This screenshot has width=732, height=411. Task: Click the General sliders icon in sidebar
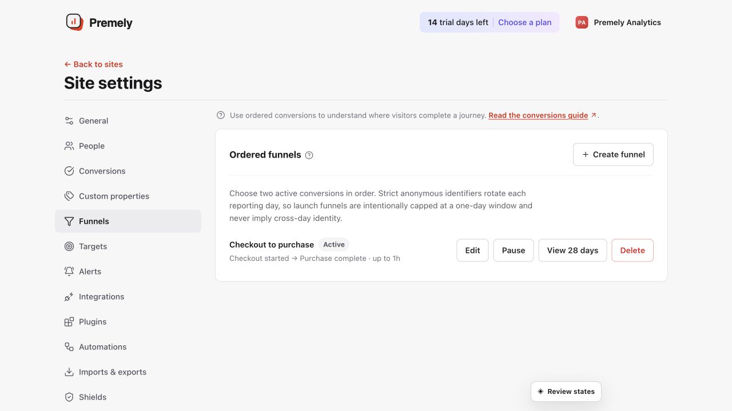[69, 121]
